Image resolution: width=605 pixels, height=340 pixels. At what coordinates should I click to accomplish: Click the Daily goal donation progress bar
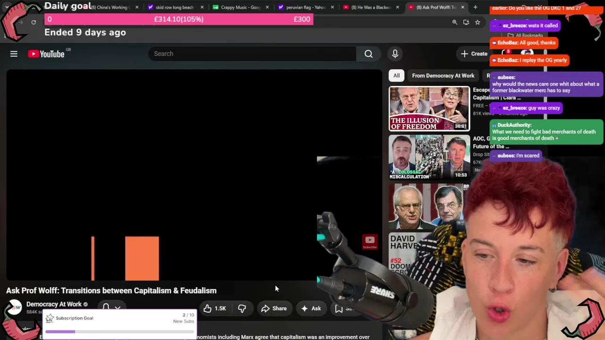tap(179, 19)
